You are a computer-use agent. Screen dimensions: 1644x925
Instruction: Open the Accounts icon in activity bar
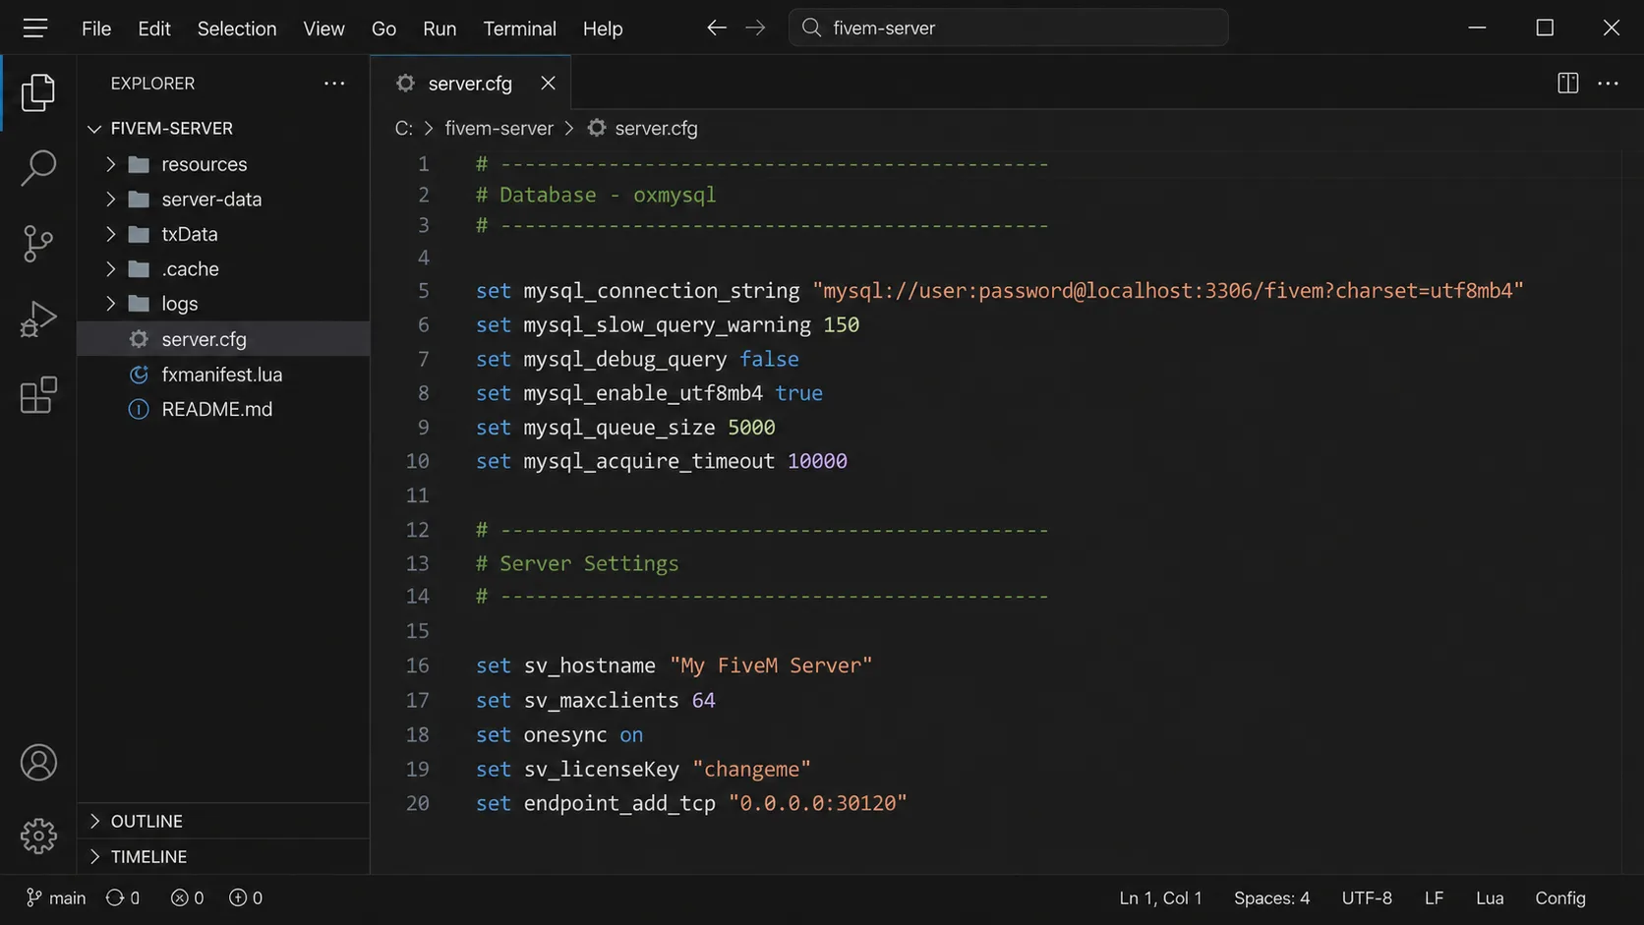(x=38, y=763)
